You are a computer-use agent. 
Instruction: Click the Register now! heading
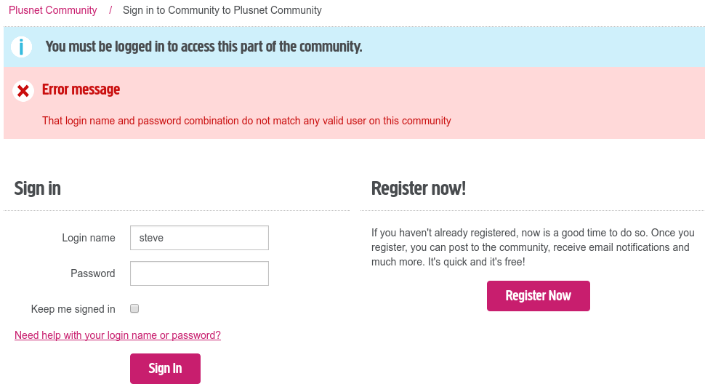[419, 188]
